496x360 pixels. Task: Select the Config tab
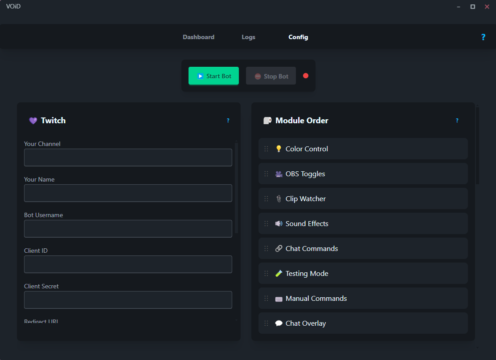pos(298,37)
